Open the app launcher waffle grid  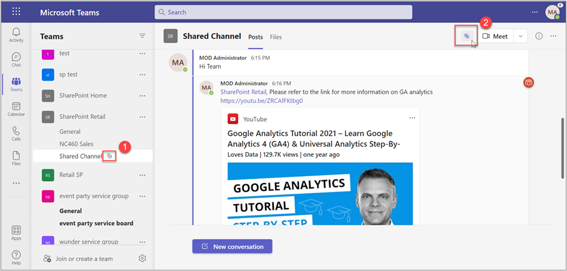point(16,12)
